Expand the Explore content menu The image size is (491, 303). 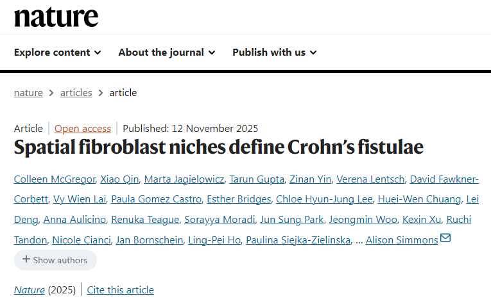[57, 53]
